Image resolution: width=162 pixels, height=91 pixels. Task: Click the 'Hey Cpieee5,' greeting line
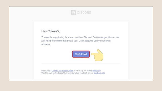pyautogui.click(x=51, y=31)
